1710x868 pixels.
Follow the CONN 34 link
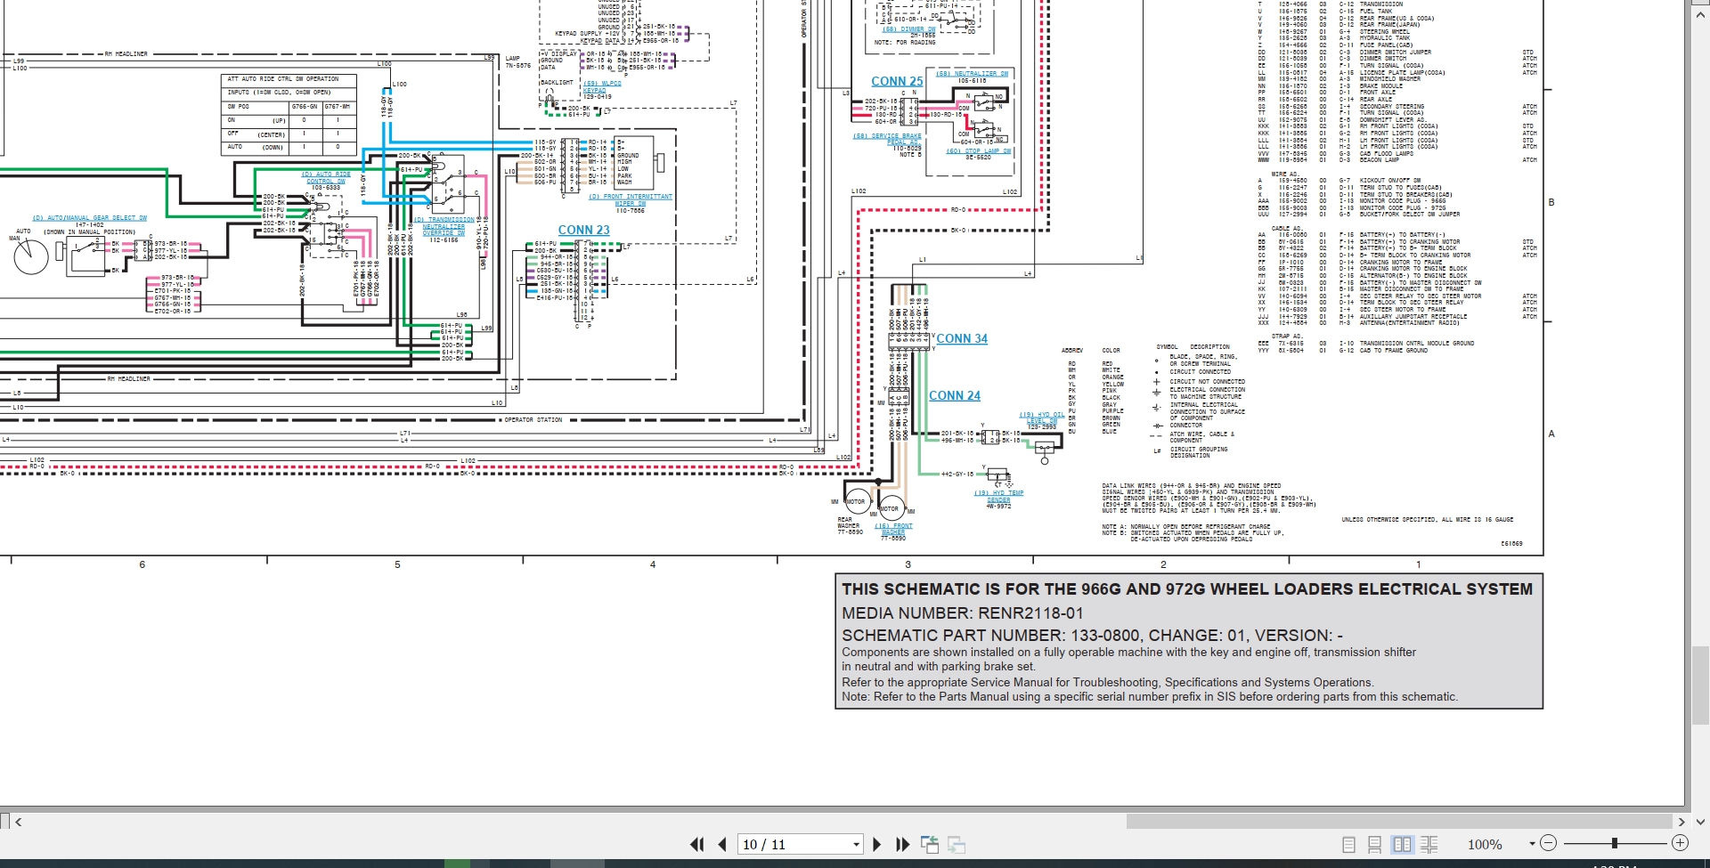click(x=962, y=338)
